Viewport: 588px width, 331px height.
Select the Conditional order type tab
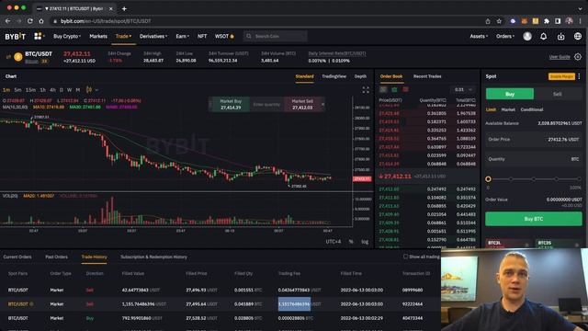point(532,109)
